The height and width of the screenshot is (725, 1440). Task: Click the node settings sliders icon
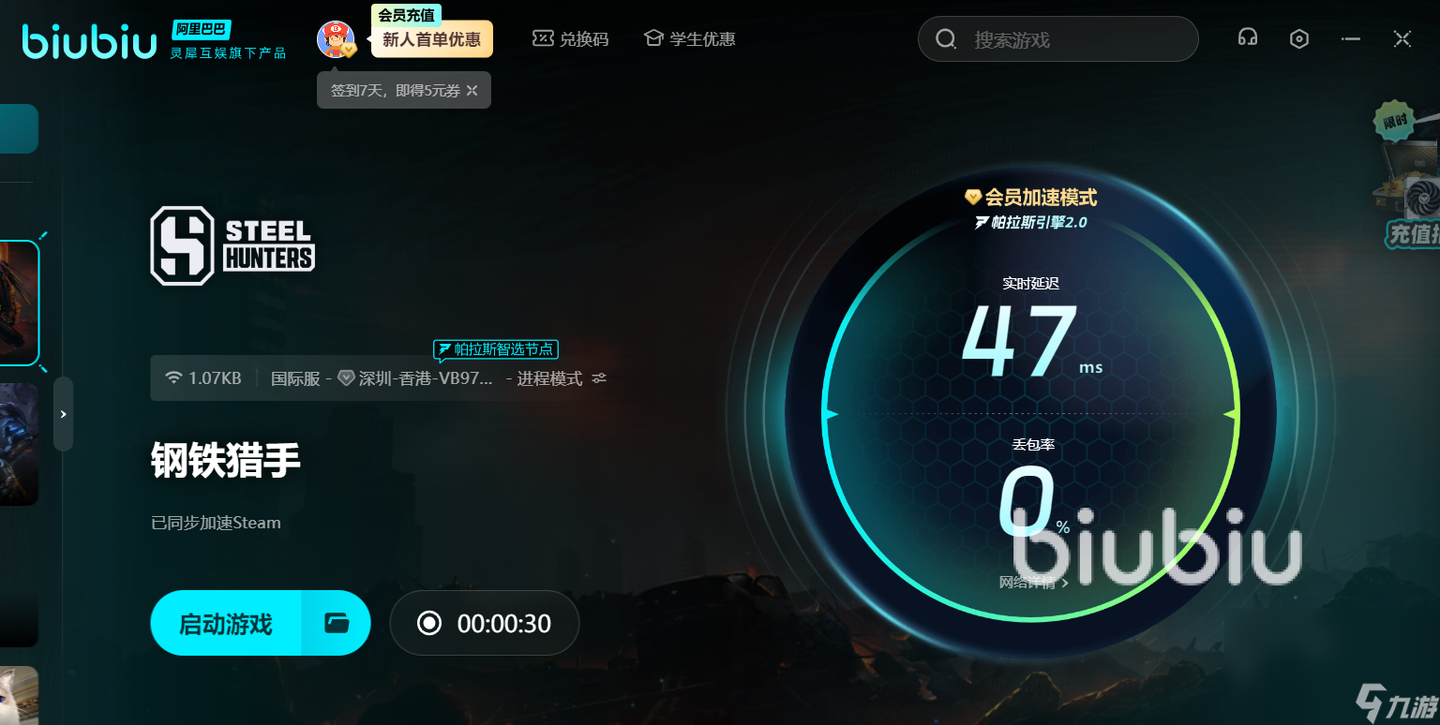(x=600, y=378)
